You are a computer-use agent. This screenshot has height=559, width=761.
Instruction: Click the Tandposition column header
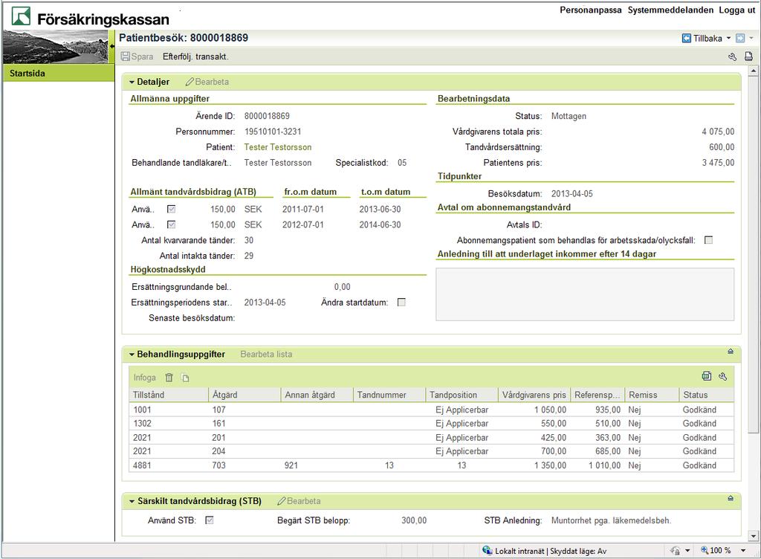point(462,395)
